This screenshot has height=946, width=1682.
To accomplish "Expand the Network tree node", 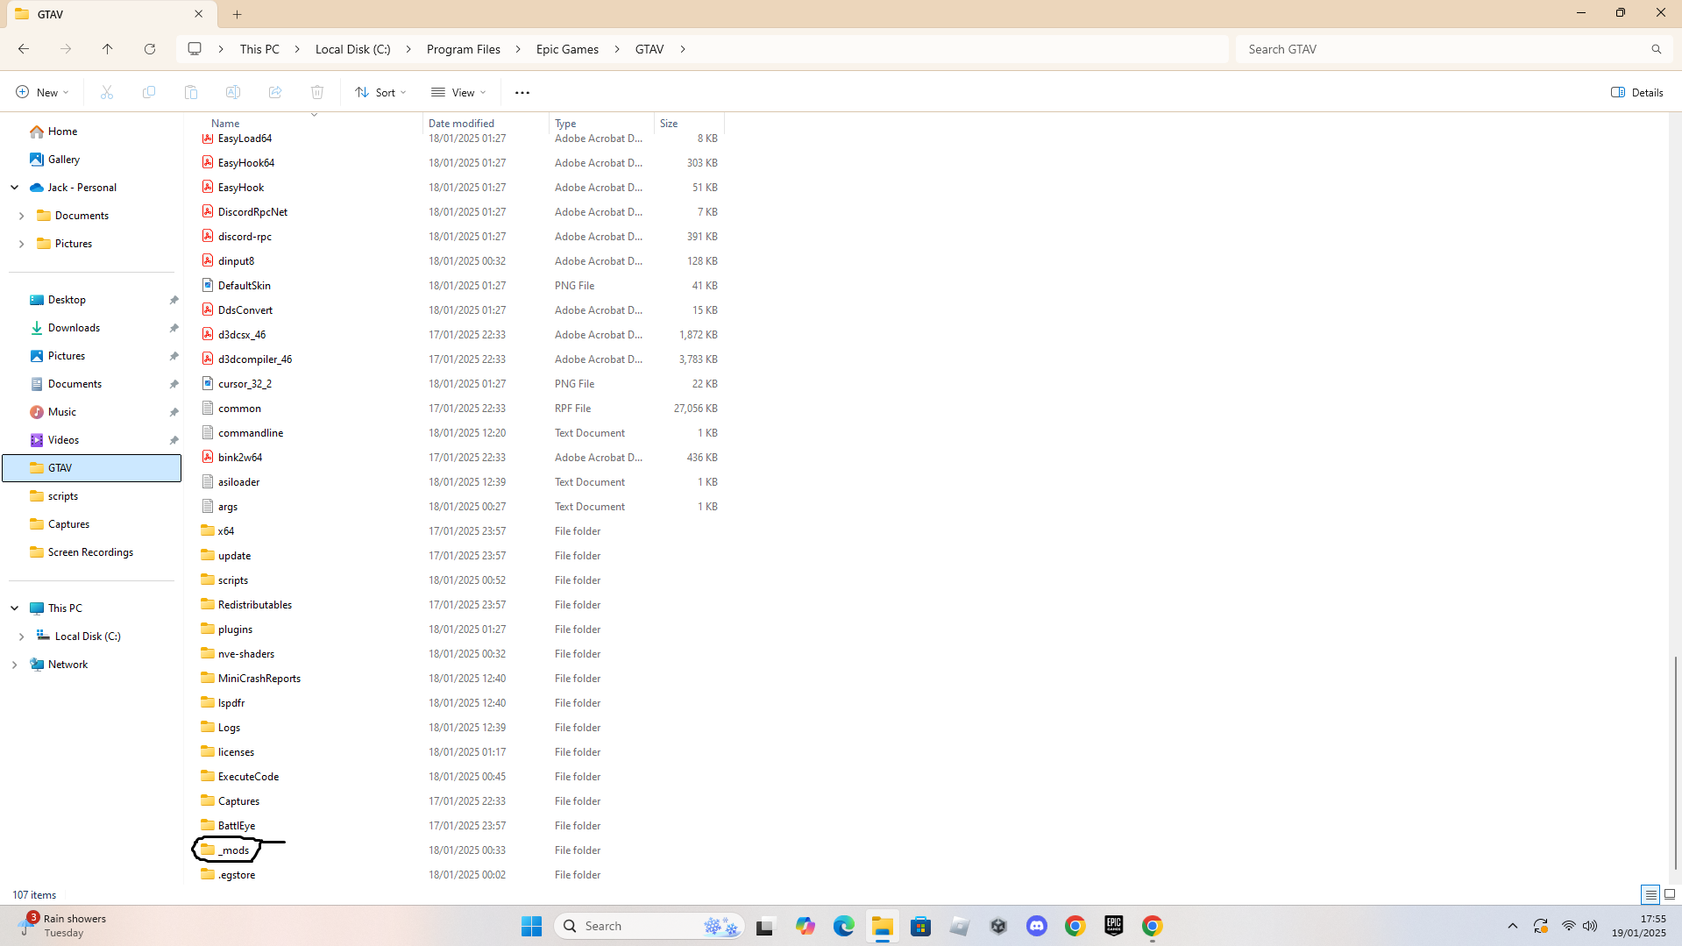I will pyautogui.click(x=15, y=665).
